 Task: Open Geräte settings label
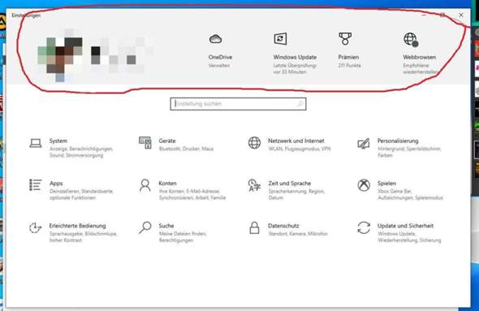point(167,140)
